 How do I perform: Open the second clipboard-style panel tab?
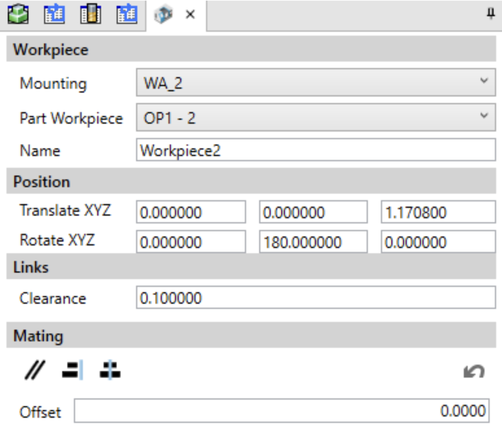(54, 14)
